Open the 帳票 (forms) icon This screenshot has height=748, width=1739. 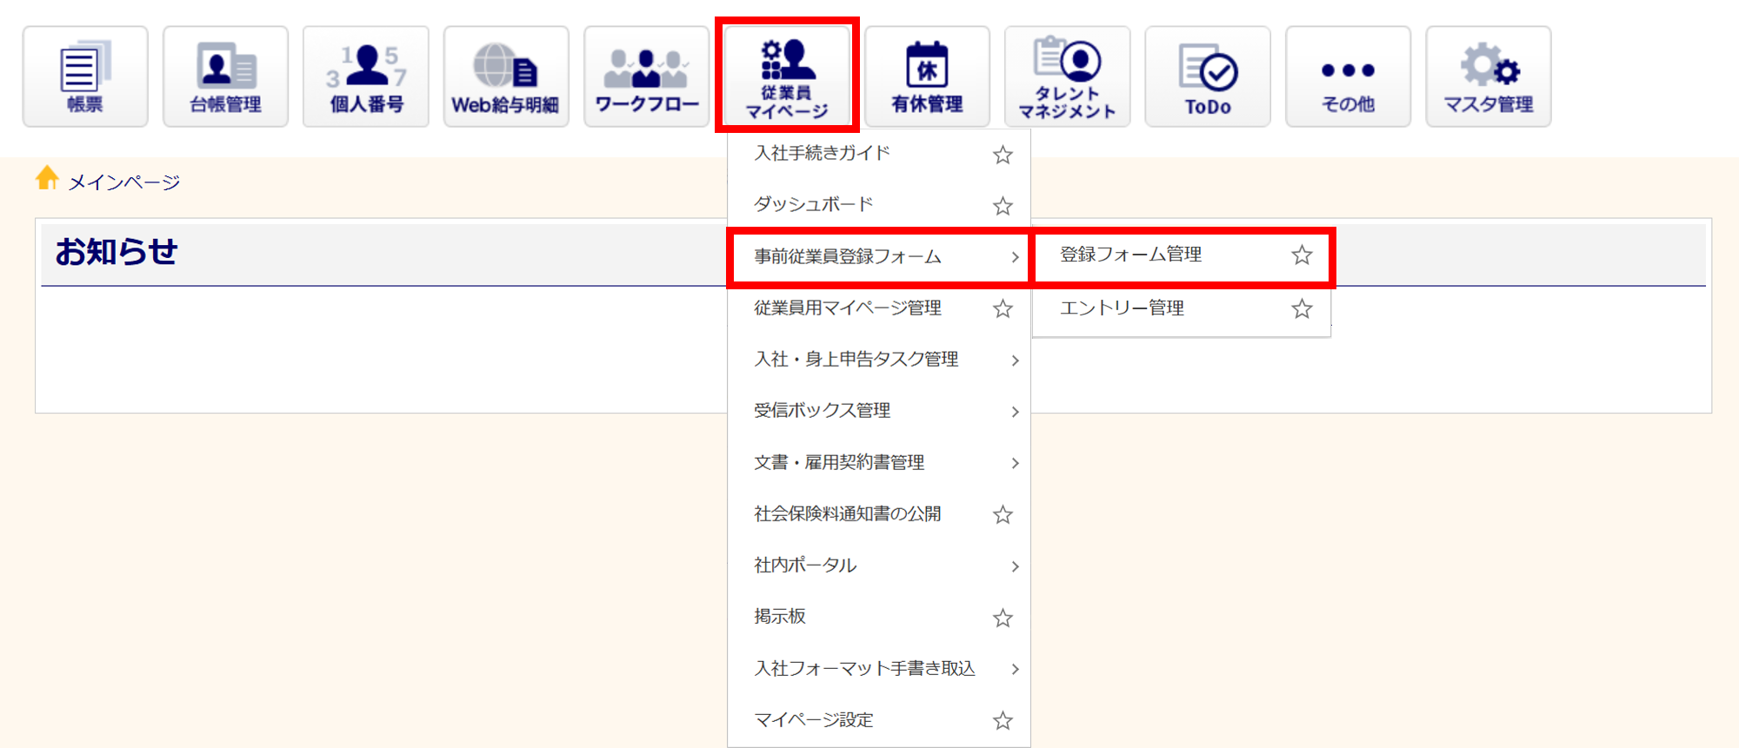click(85, 76)
